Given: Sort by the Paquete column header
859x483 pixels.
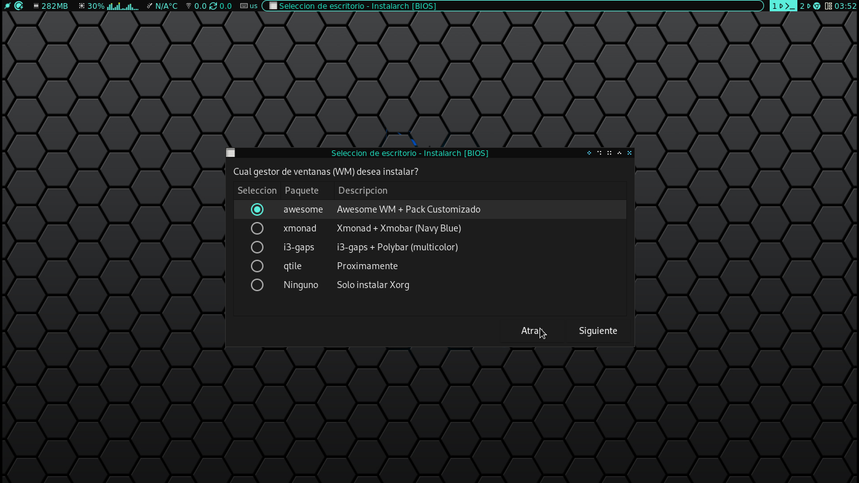Looking at the screenshot, I should point(308,191).
